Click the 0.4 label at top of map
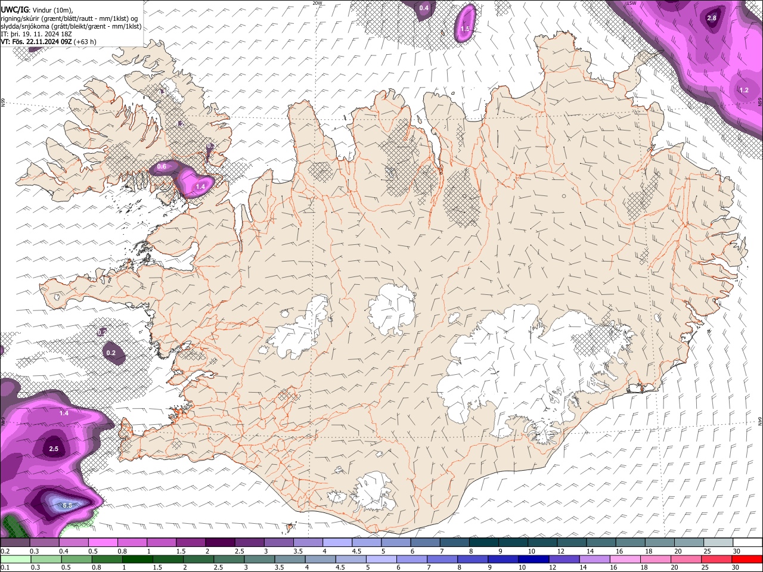Screen dimensions: 763x572 coord(424,8)
